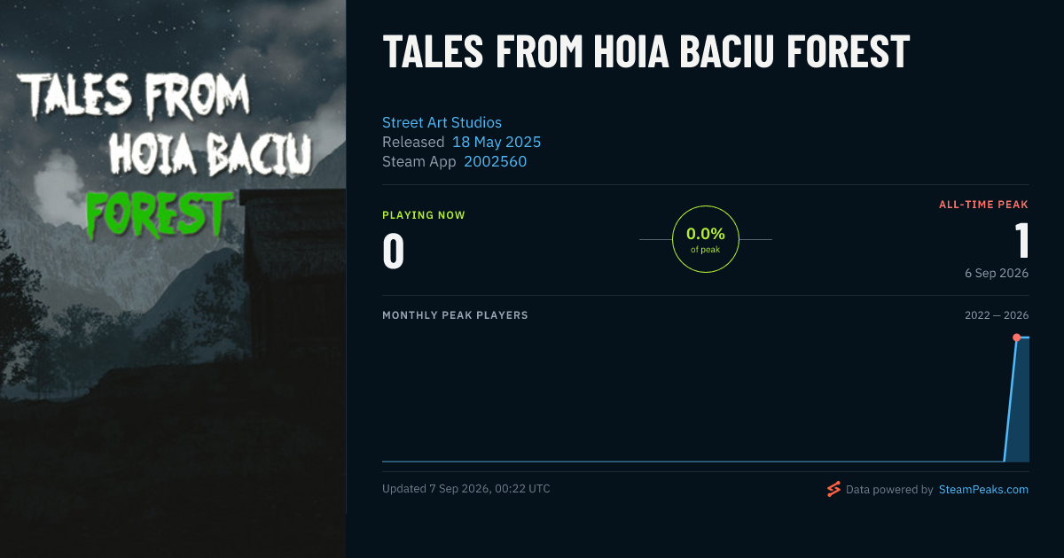Click the All-Time Peak label
Screen dimensions: 1064x558
tap(983, 205)
